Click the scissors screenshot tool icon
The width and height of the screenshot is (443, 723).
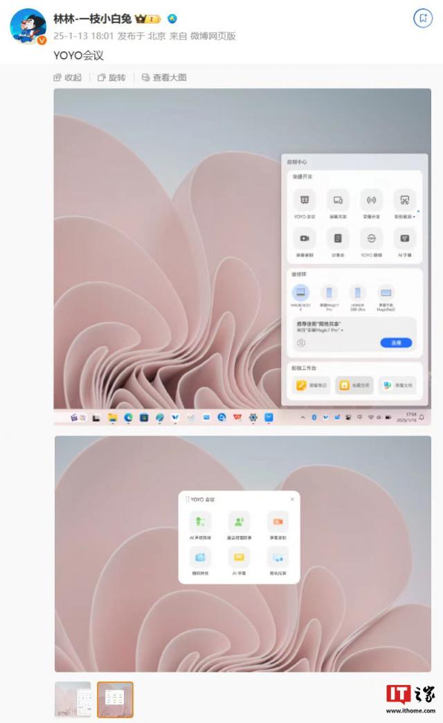[404, 201]
